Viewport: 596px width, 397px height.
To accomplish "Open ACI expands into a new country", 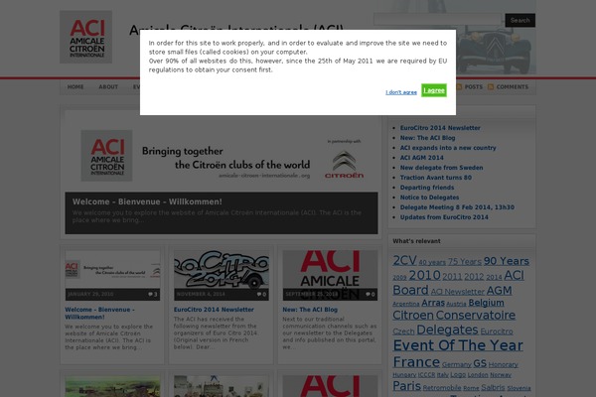I will pyautogui.click(x=448, y=148).
